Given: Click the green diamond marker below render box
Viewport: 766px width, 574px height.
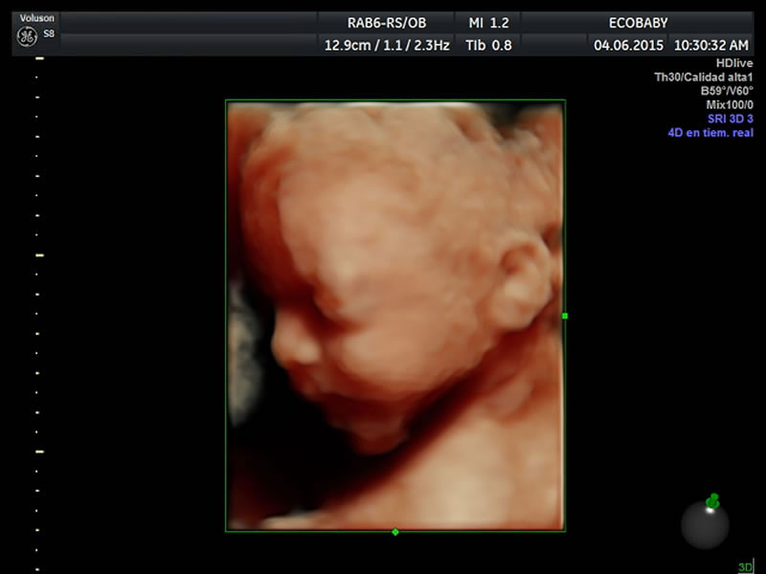Looking at the screenshot, I should 395,532.
